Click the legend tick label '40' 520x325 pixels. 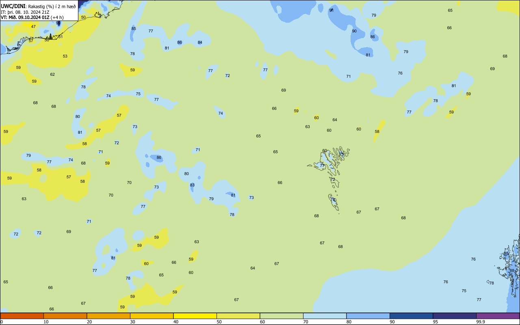point(175,322)
